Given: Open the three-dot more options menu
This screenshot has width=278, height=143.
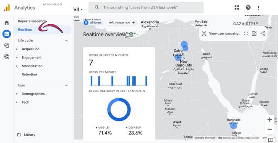Looking at the screenshot, I should tap(258, 8).
